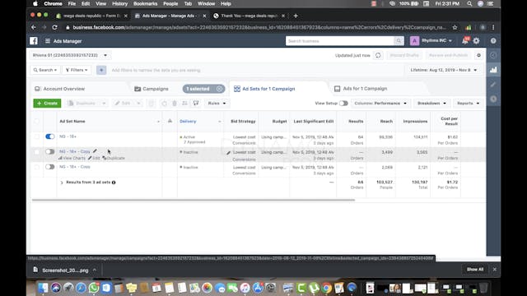This screenshot has width=527, height=296.
Task: Open the charts icon in right sidebar
Action: (493, 70)
